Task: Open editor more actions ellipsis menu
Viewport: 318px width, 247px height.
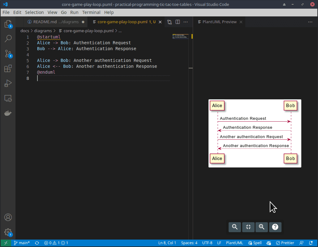Action: [x=186, y=22]
